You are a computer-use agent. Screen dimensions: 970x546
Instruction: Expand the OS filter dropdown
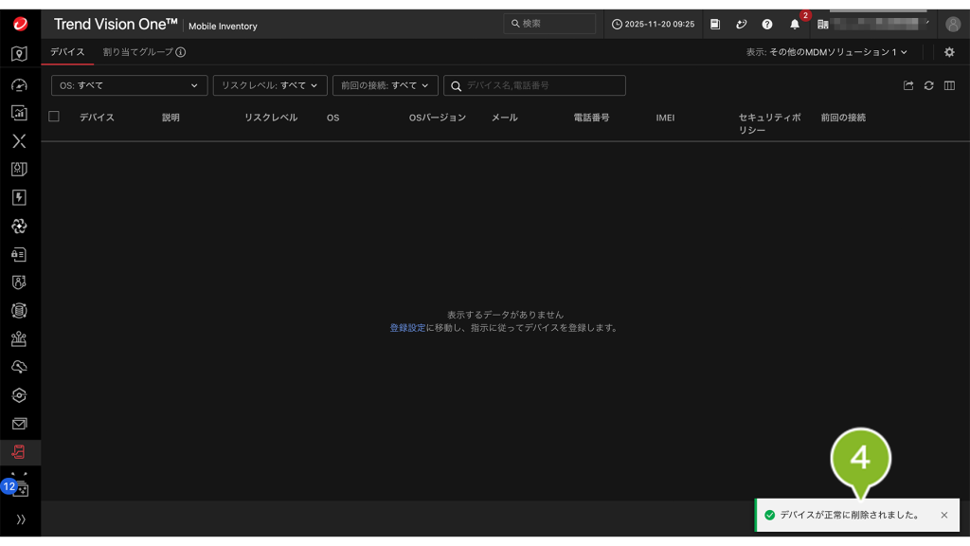(129, 85)
